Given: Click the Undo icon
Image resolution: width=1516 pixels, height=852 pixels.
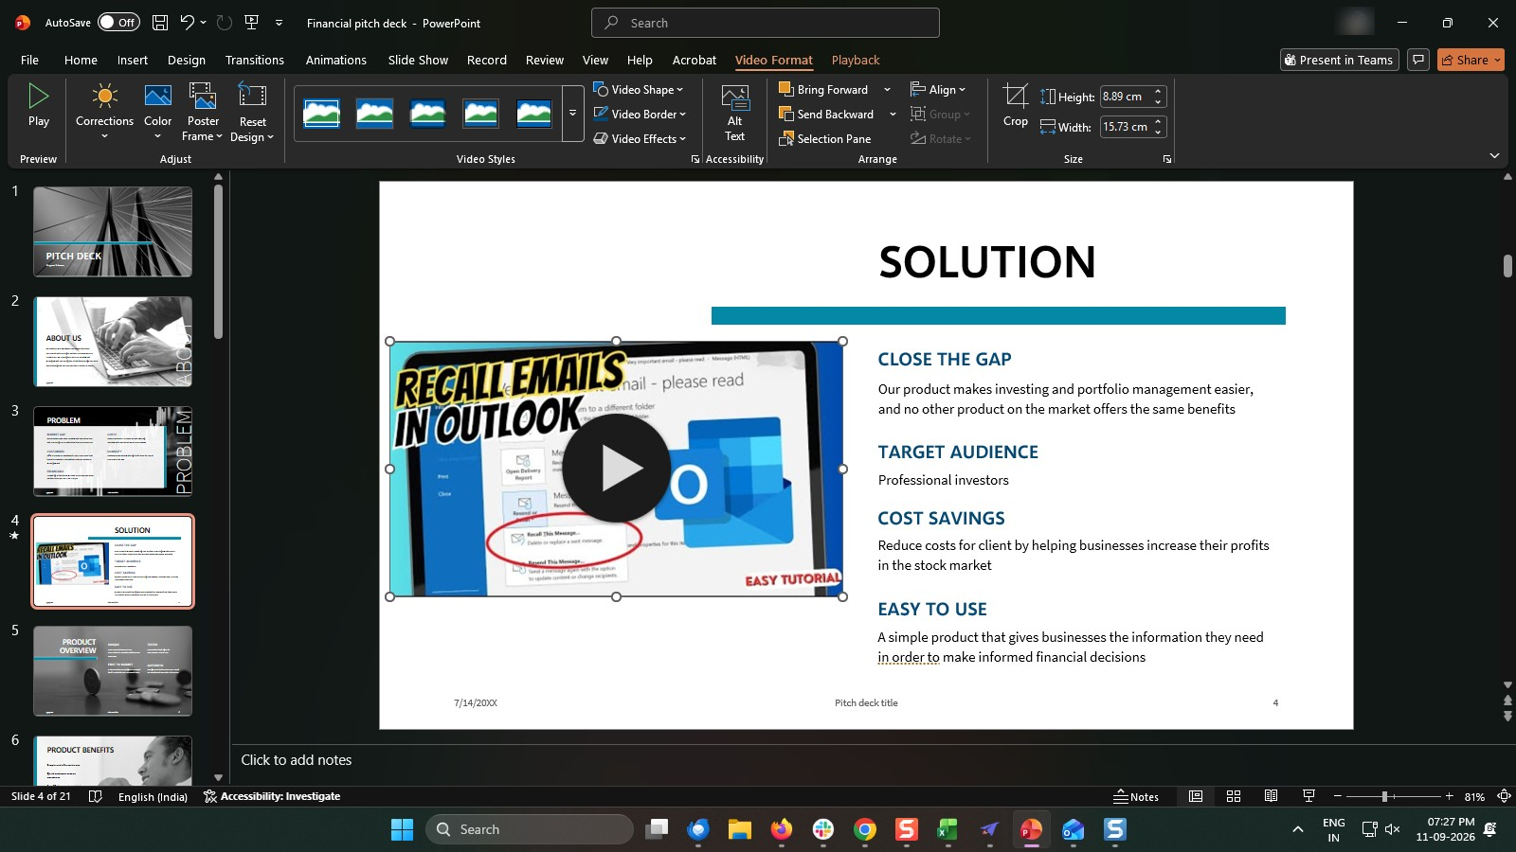Looking at the screenshot, I should point(188,23).
